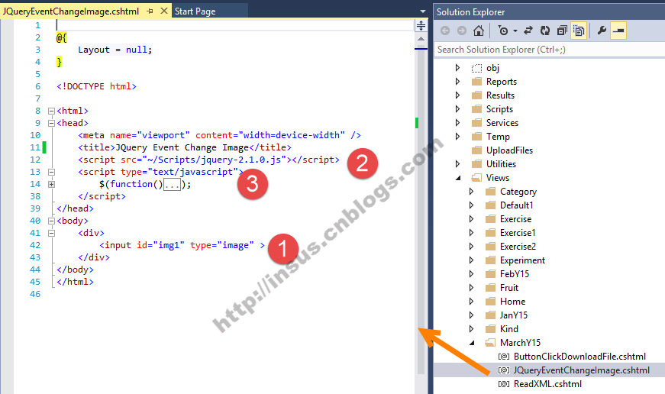
Task: Select the Experiment folder
Action: tap(522, 260)
